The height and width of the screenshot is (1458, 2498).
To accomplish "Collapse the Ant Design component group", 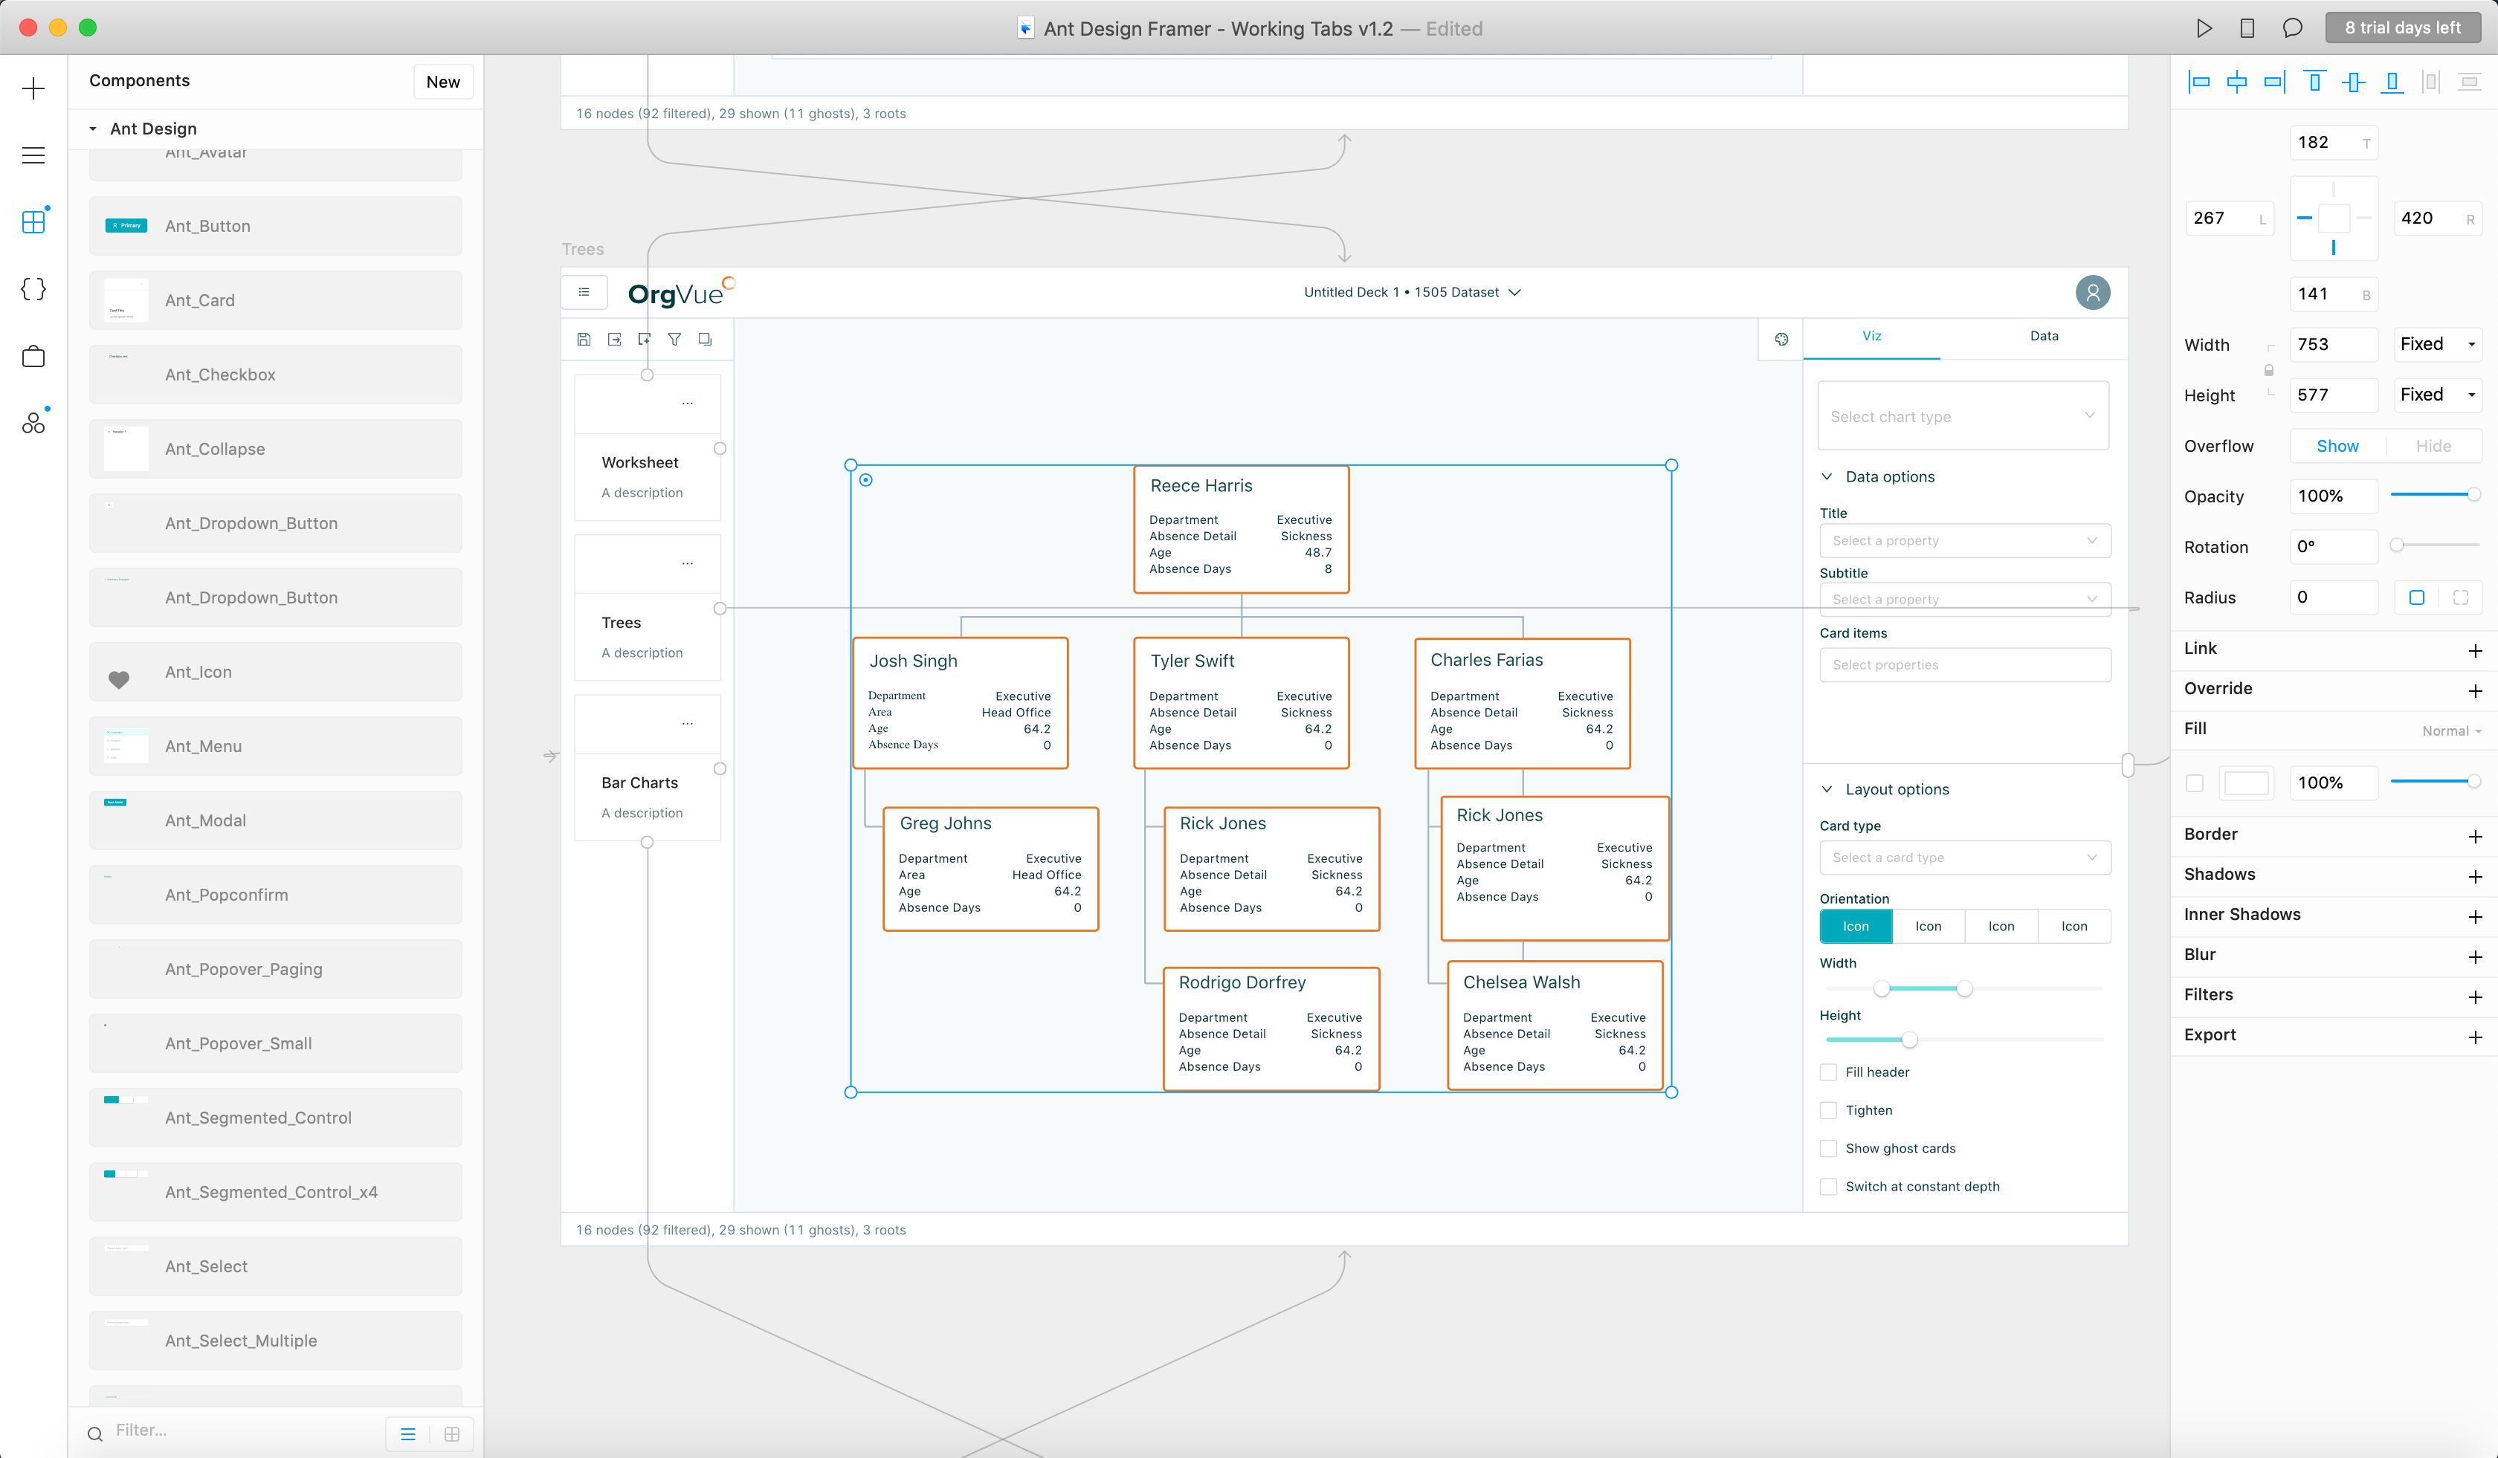I will point(93,129).
